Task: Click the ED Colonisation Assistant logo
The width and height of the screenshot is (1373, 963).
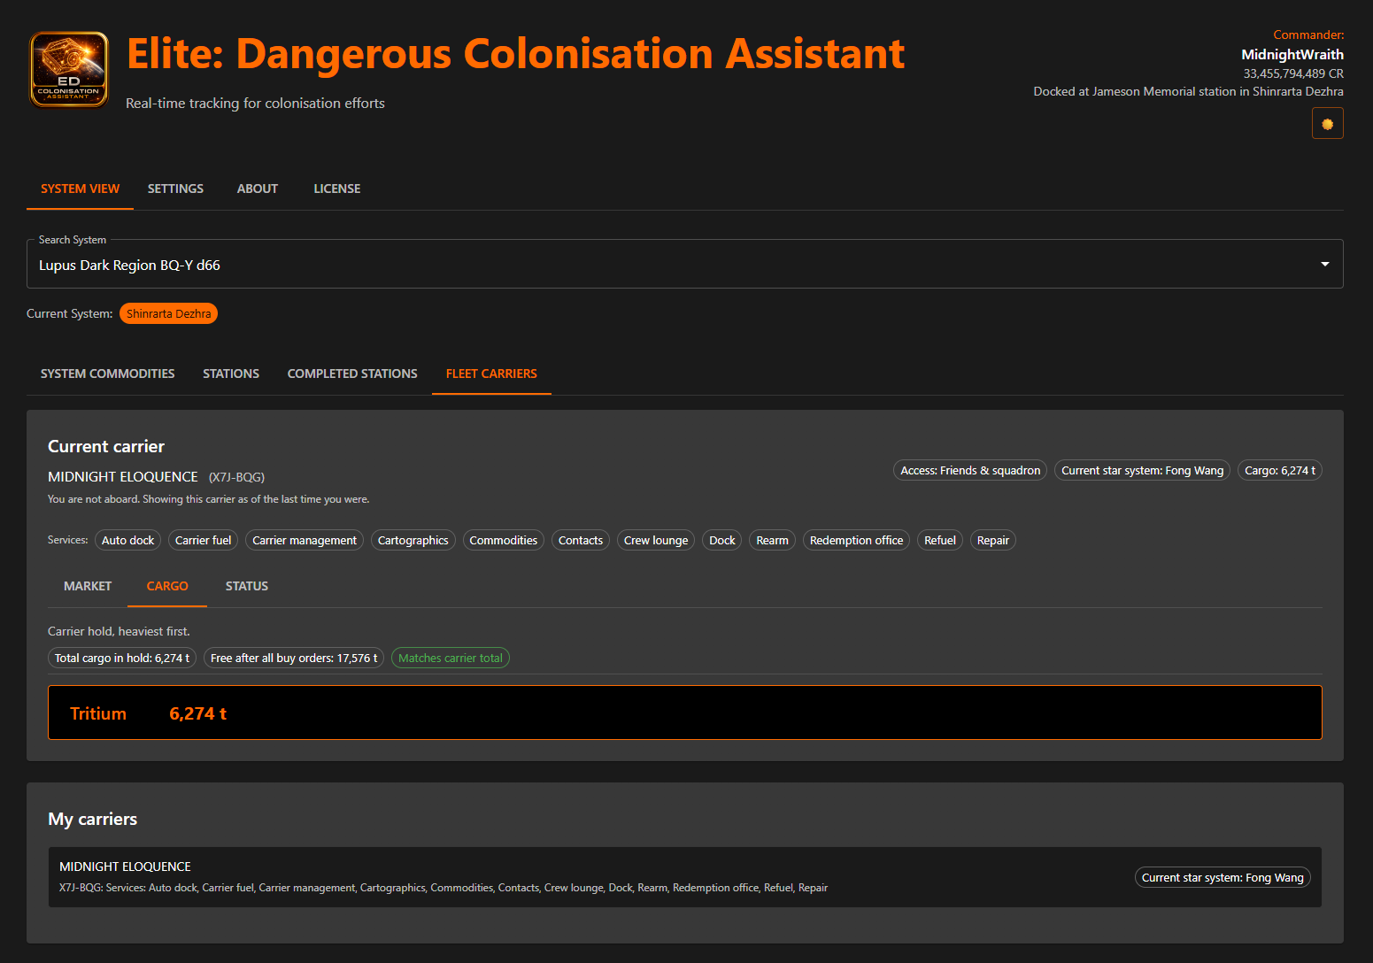Action: (x=69, y=69)
